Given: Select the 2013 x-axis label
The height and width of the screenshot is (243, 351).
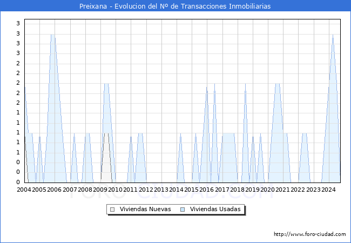Looking at the screenshot, I should (161, 190).
